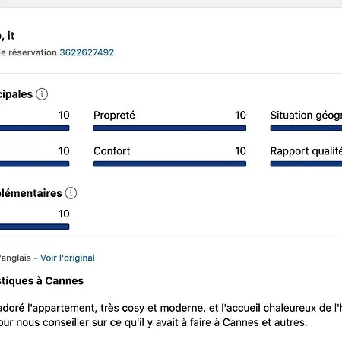Click the Situation géographique label
This screenshot has height=342, width=342.
click(306, 116)
